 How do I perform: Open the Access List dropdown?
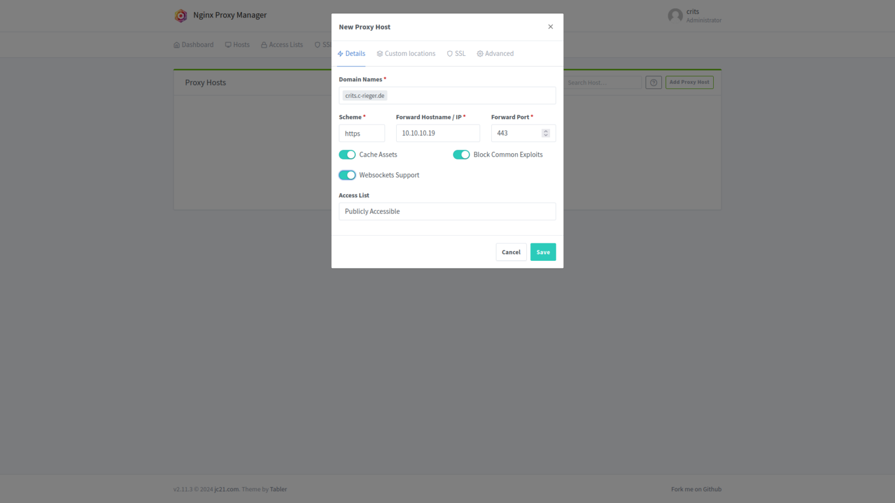(x=447, y=211)
